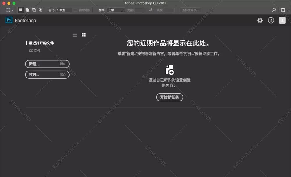Open the search magnifier icon

point(274,10)
